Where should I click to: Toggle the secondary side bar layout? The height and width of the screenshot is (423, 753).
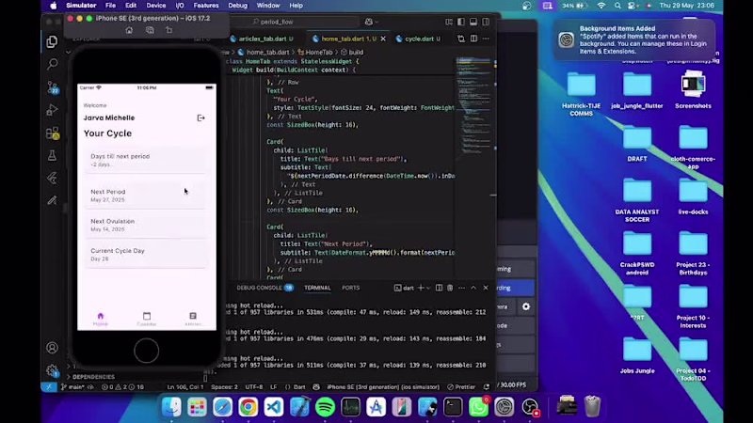pyautogui.click(x=486, y=22)
